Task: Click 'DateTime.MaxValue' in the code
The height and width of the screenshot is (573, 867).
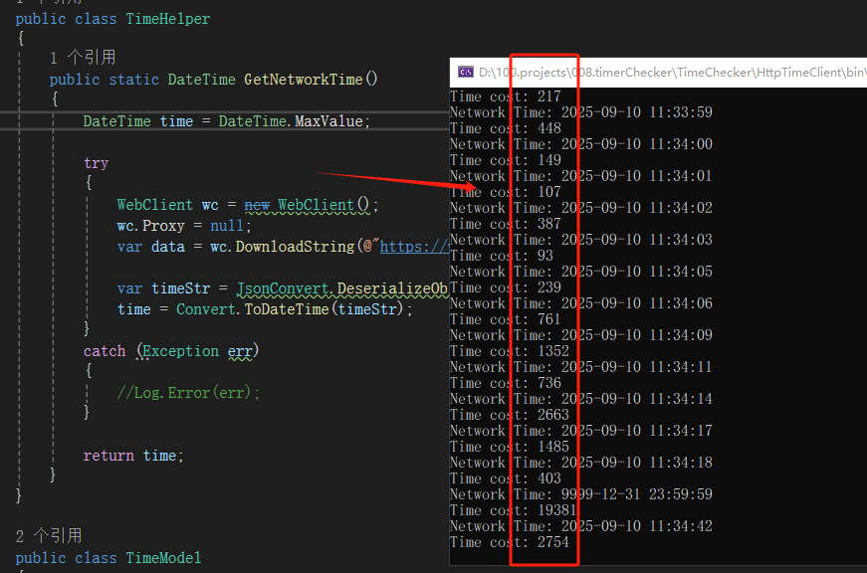Action: tap(291, 121)
